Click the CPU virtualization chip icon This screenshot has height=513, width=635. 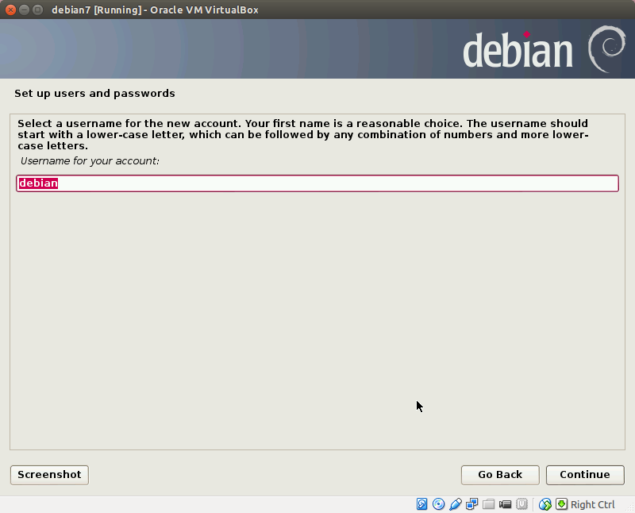point(522,504)
